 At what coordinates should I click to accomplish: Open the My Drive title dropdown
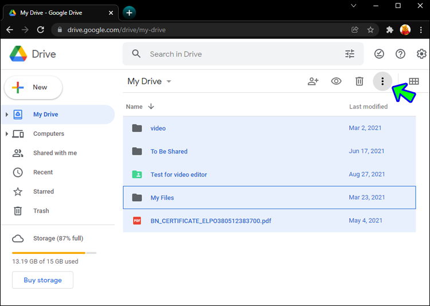point(169,81)
